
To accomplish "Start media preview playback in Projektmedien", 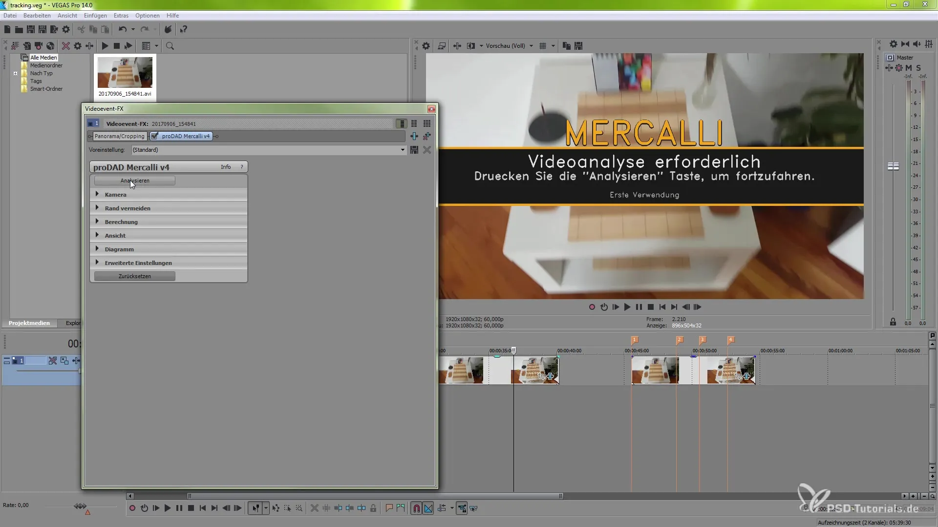I will (105, 46).
